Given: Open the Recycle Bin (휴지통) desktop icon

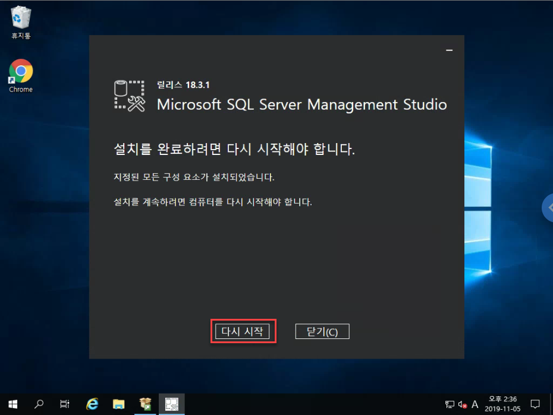Looking at the screenshot, I should 21,23.
